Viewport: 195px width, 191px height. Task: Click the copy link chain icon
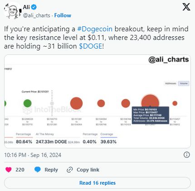point(70,170)
